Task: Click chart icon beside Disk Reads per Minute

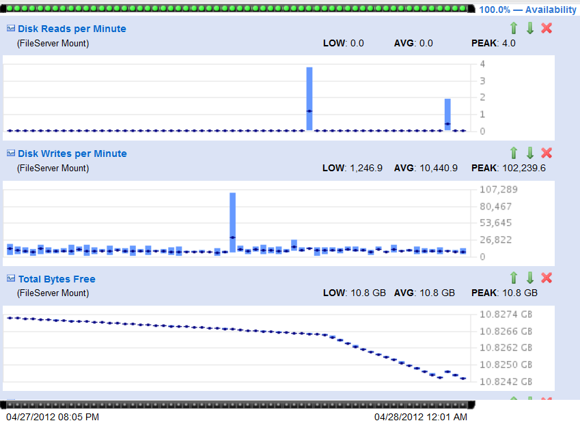Action: (x=11, y=29)
